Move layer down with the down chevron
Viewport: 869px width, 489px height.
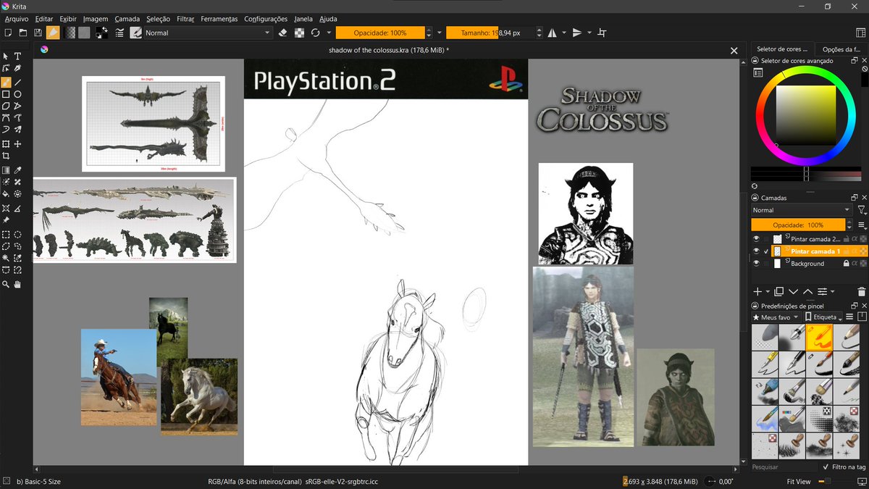coord(793,291)
